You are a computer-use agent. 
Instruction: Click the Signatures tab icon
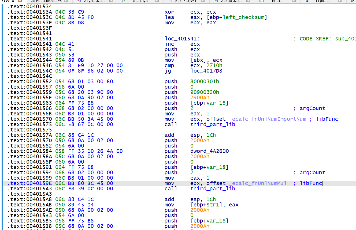point(79,1)
